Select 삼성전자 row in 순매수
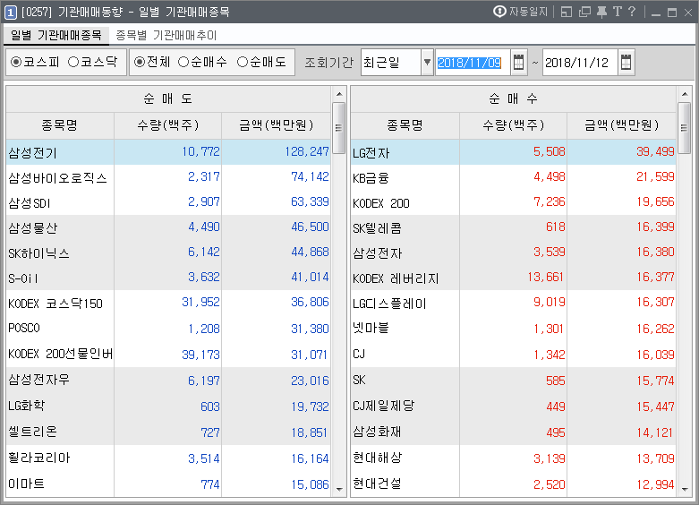The width and height of the screenshot is (699, 505). [x=514, y=252]
